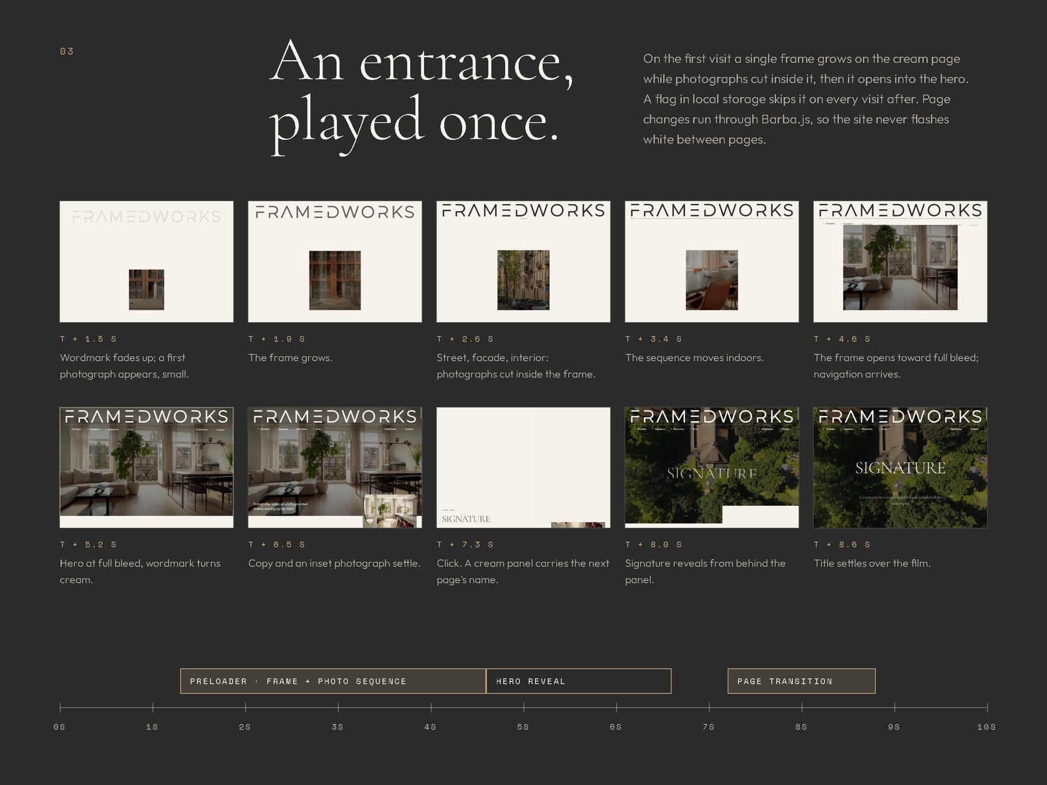The width and height of the screenshot is (1047, 785).
Task: Select the 'Copy and an inset photograph' thumbnail
Action: click(x=335, y=468)
